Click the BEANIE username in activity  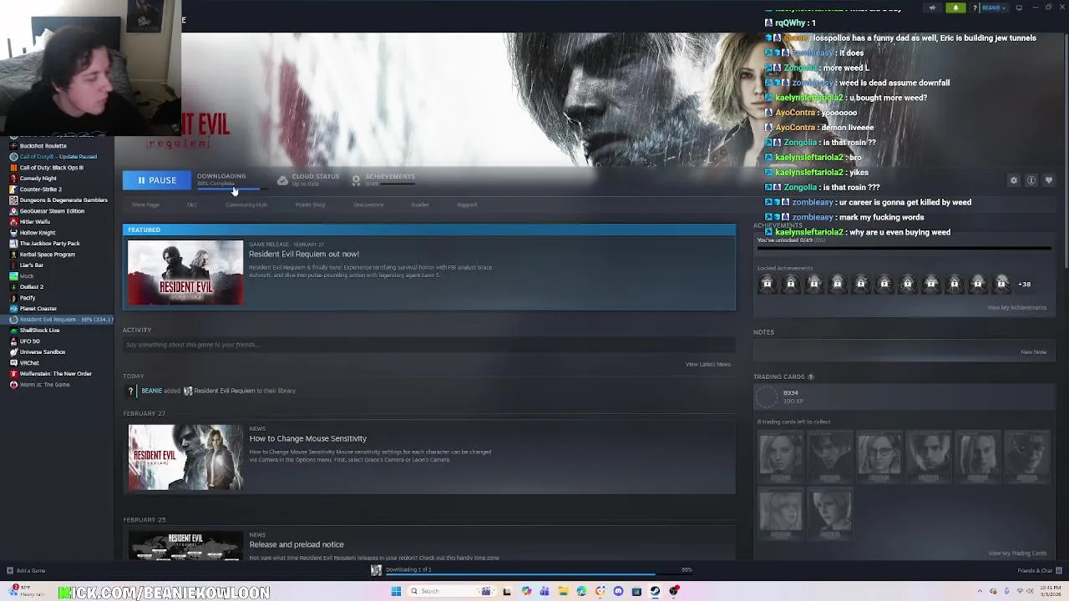tap(152, 391)
